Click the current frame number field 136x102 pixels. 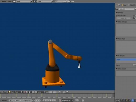pyautogui.click(x=38, y=100)
